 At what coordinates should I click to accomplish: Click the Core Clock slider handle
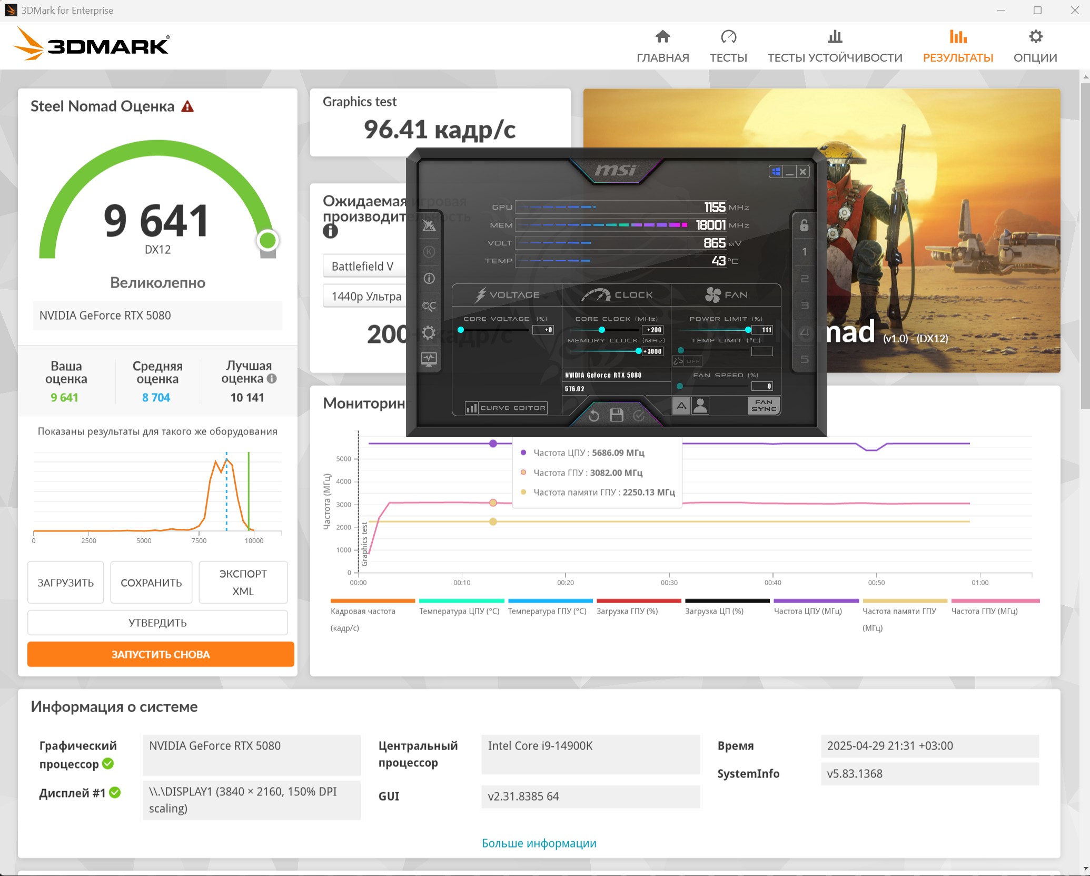(x=601, y=330)
